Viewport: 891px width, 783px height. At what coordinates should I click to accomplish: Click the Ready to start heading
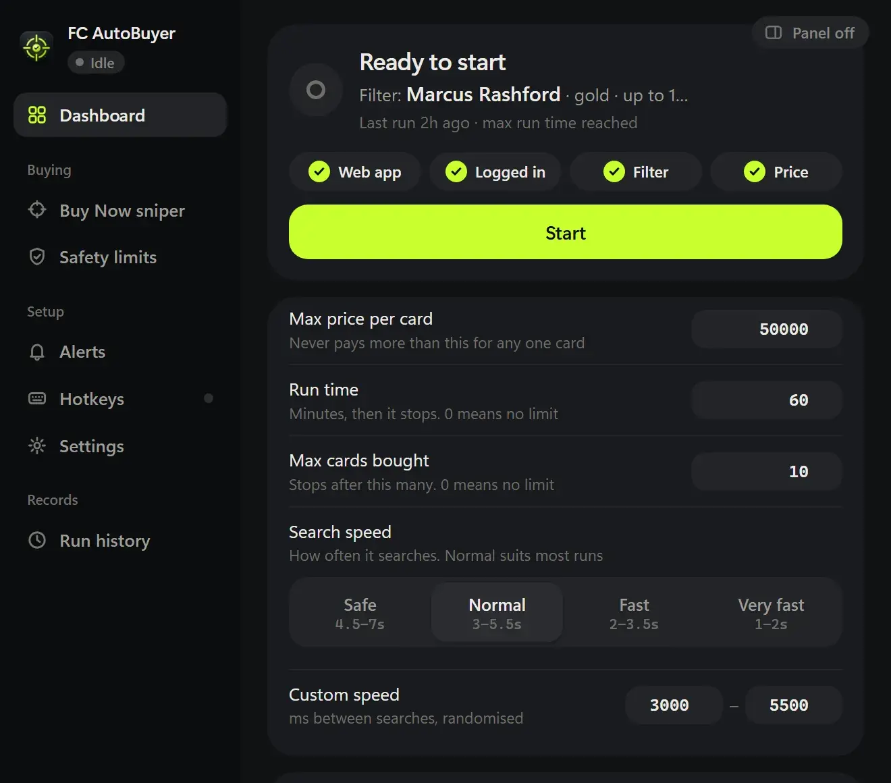pyautogui.click(x=433, y=62)
